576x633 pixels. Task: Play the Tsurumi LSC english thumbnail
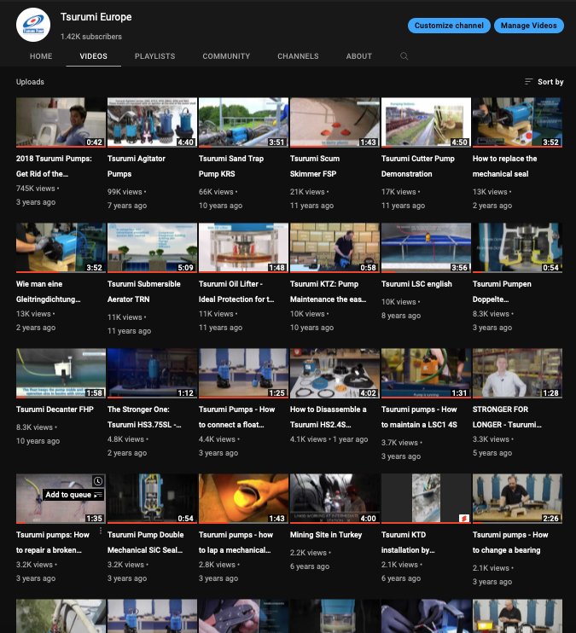[x=426, y=247]
